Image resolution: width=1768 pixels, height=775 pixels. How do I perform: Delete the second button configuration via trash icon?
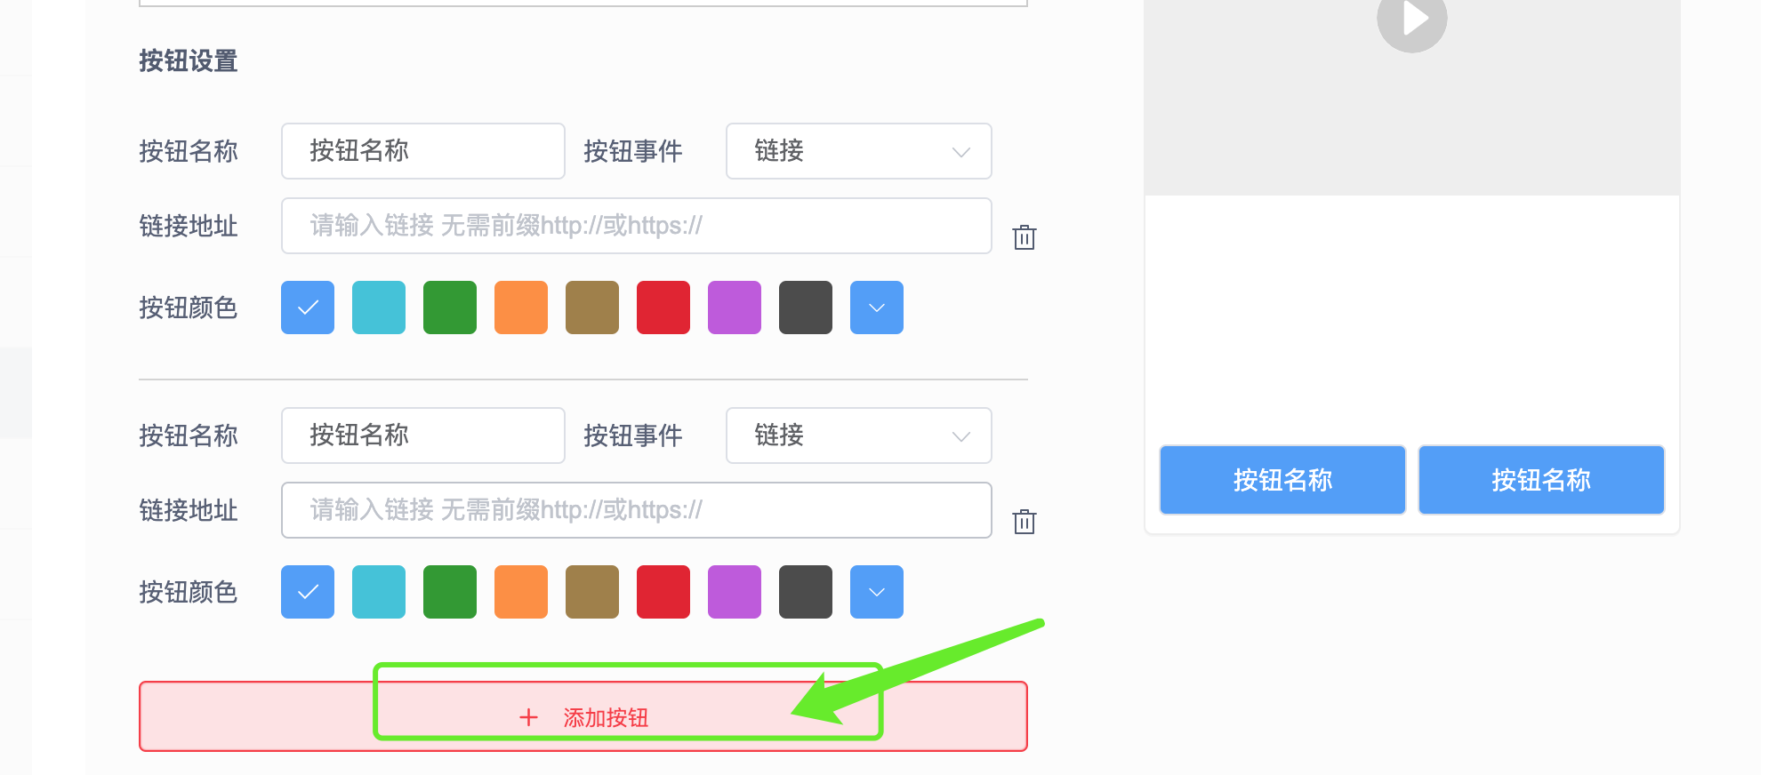click(1025, 522)
